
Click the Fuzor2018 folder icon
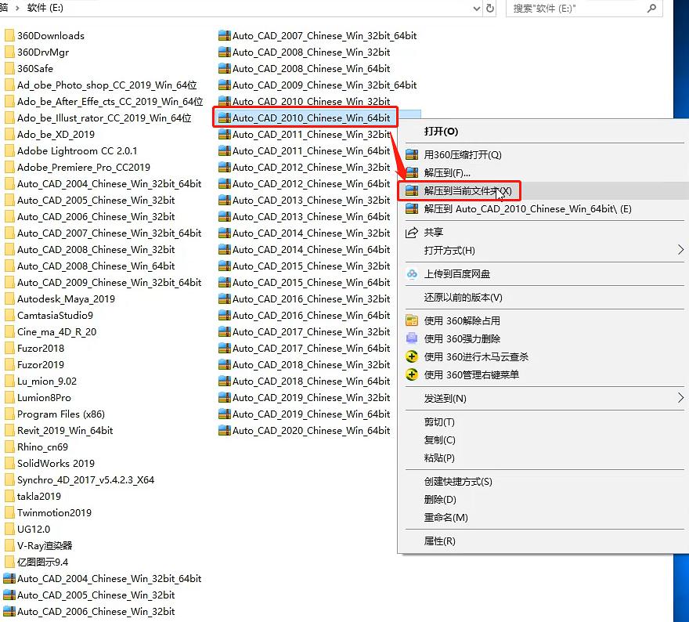9,348
